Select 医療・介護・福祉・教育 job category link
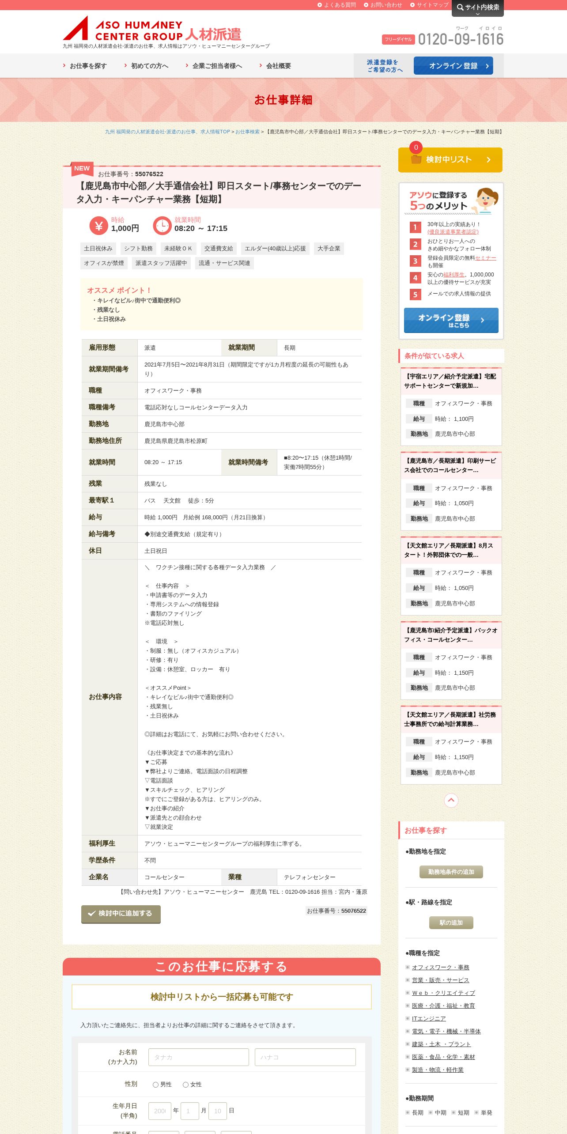The height and width of the screenshot is (1134, 567). pyautogui.click(x=443, y=1005)
